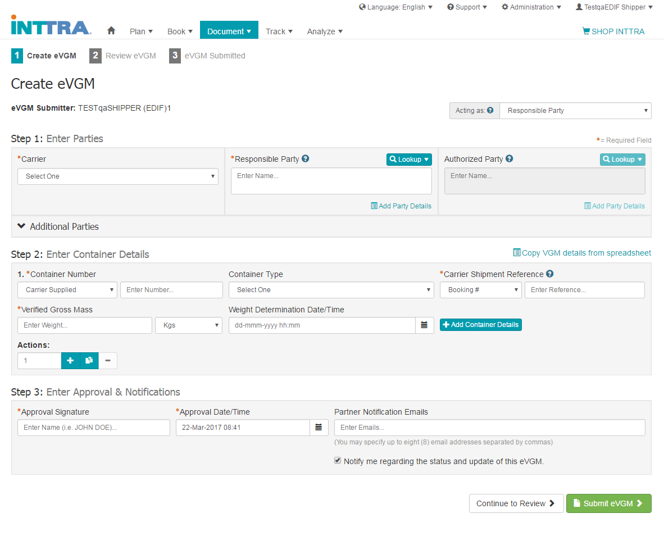Click the INTTRA logo
Screen dimensions: 664x554
tap(51, 26)
